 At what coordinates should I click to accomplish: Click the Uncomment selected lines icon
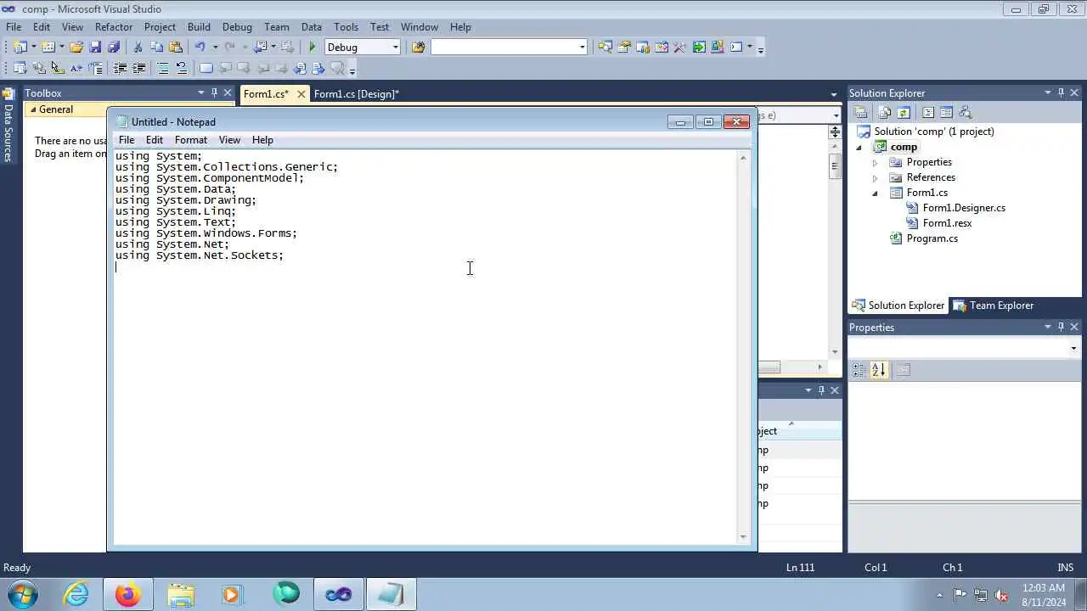pos(181,68)
